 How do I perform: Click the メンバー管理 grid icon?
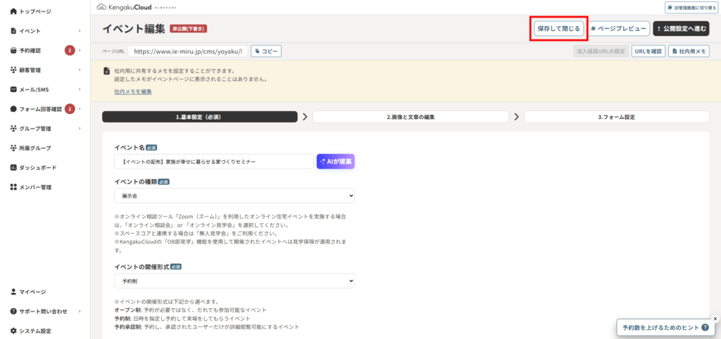[x=13, y=187]
